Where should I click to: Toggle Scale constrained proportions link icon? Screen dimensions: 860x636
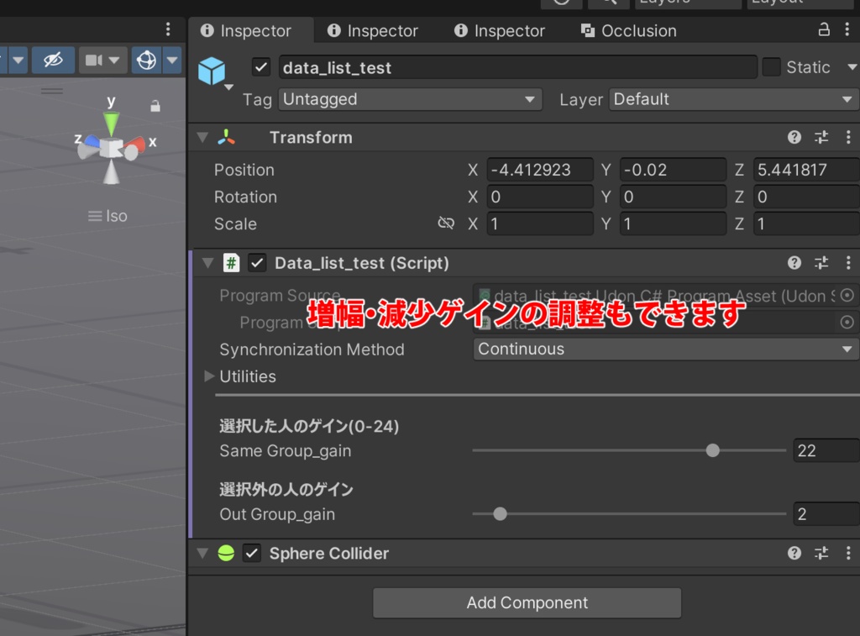coord(446,223)
